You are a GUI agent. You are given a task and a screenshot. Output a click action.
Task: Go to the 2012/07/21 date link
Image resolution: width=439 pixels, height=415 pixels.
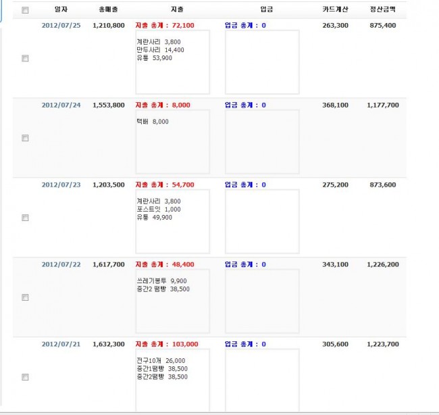coord(61,344)
